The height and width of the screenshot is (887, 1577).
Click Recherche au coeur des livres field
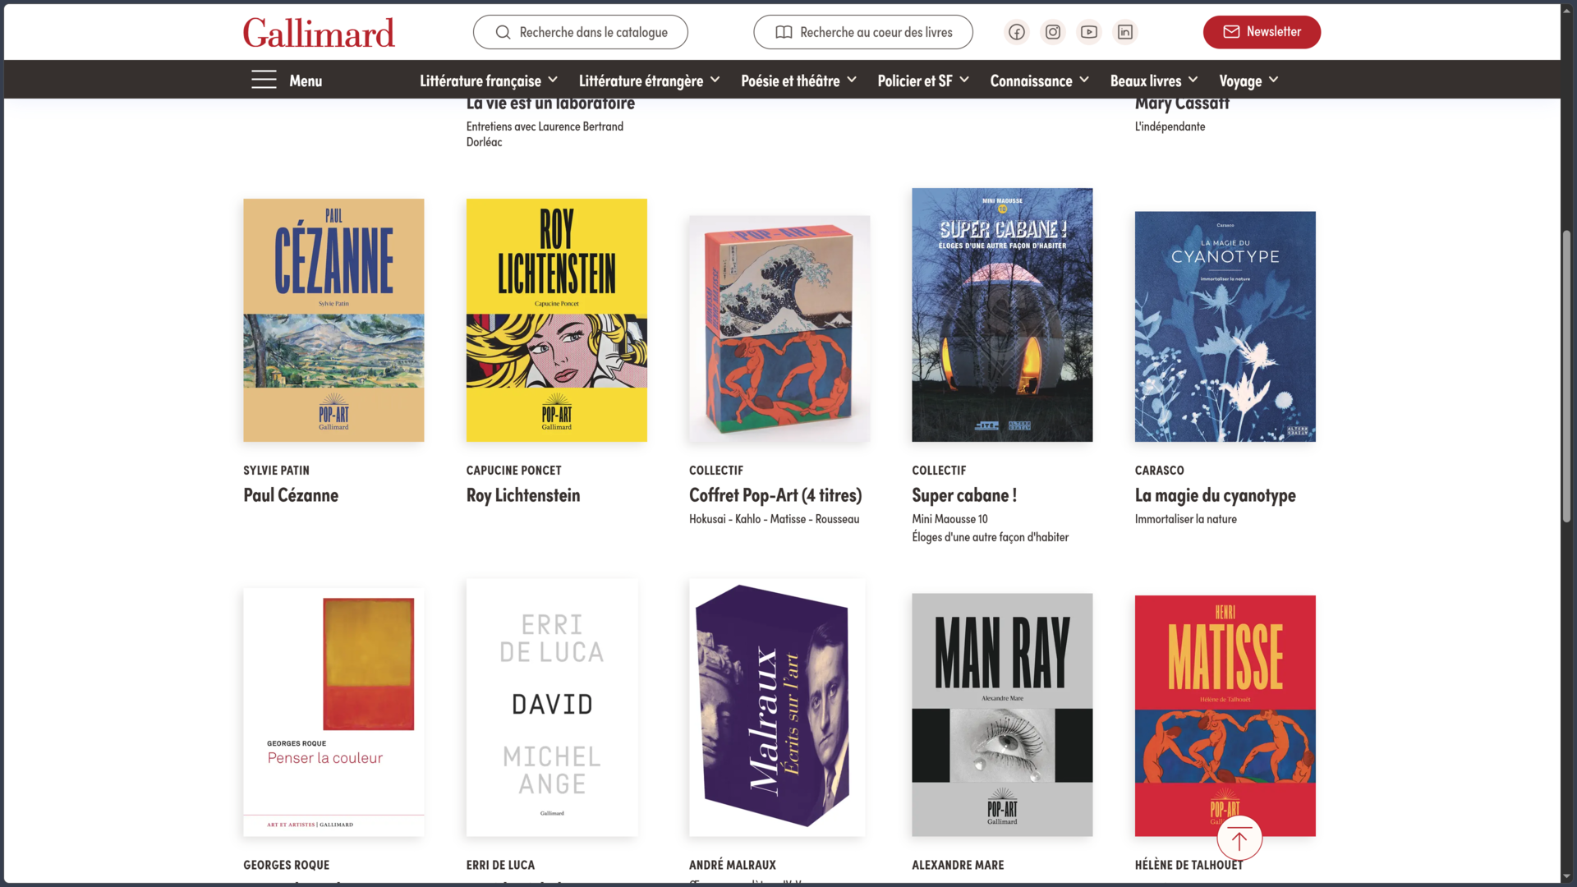[863, 32]
